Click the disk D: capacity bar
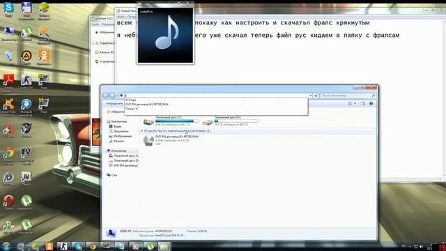Screen dimensions: 446x251 (x=236, y=121)
